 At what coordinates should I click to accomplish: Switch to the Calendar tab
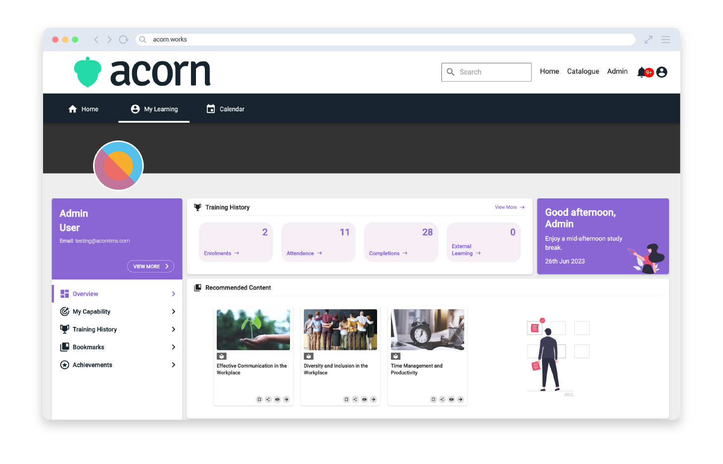(226, 109)
